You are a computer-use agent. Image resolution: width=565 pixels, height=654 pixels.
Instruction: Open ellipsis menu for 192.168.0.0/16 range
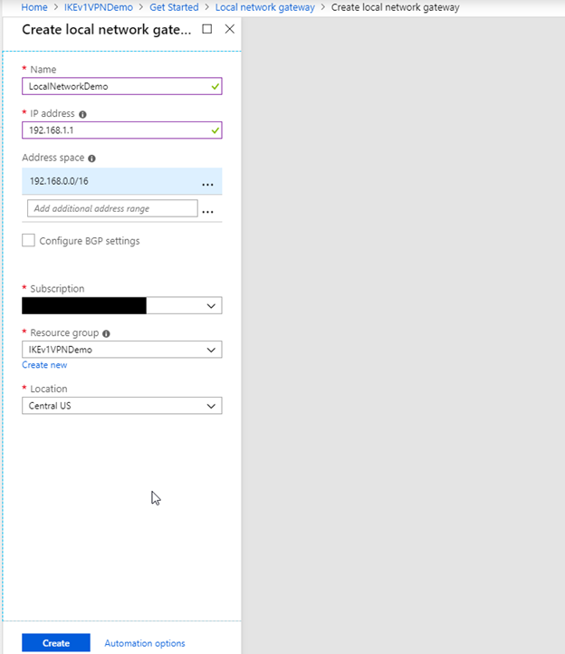(x=207, y=184)
